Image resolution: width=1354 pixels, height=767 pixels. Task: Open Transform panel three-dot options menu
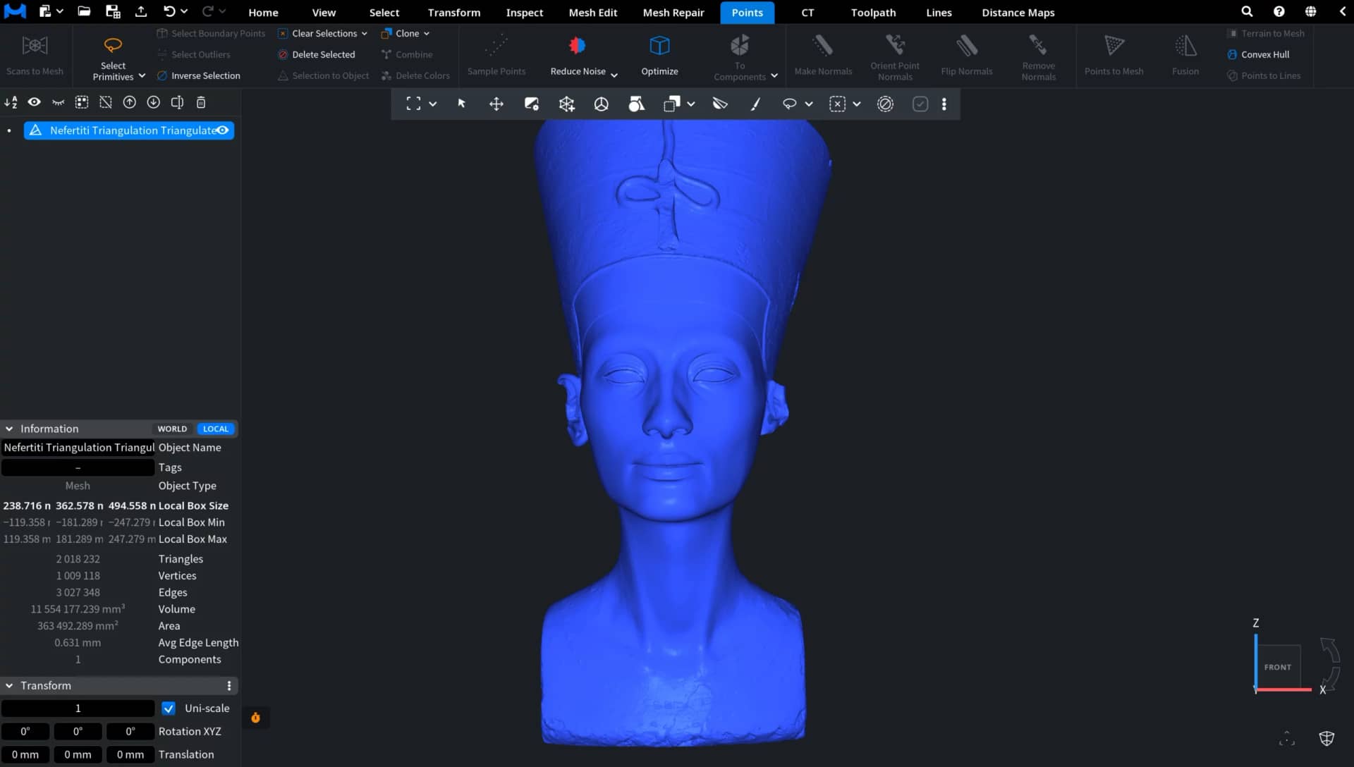[228, 685]
